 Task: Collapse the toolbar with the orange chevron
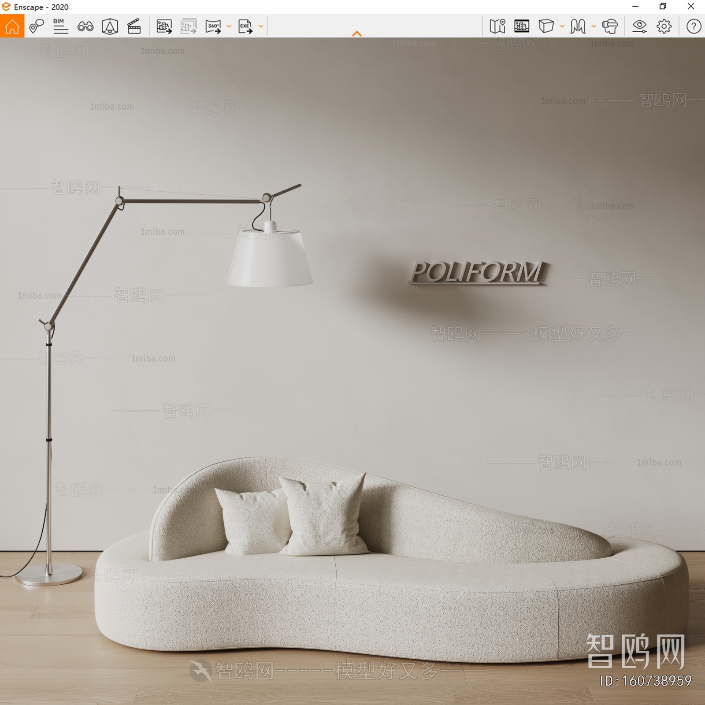coord(357,34)
